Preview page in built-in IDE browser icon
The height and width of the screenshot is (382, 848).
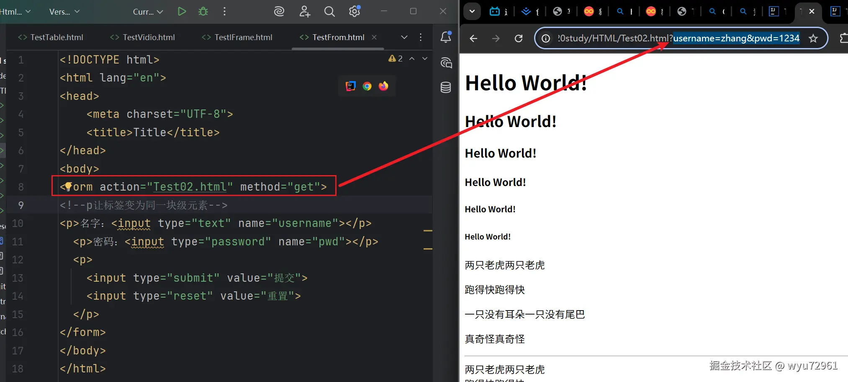350,86
